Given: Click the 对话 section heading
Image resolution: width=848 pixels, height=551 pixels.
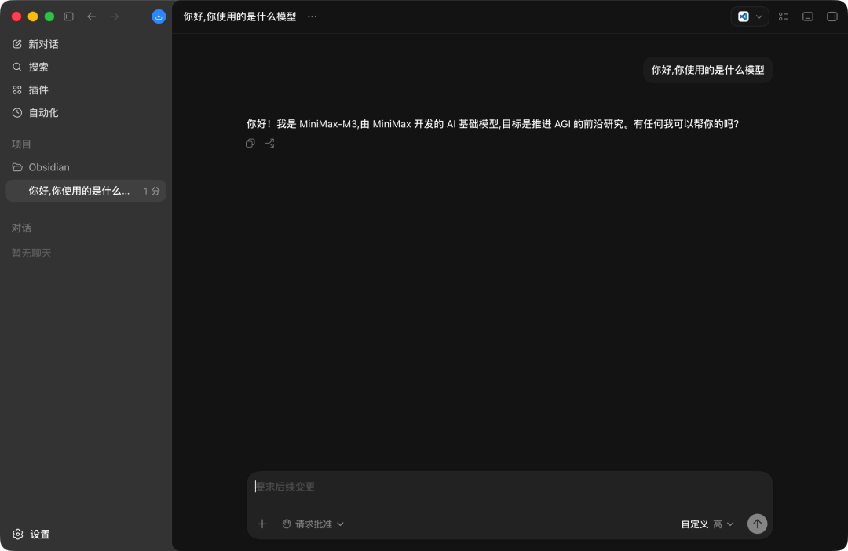Looking at the screenshot, I should (21, 228).
